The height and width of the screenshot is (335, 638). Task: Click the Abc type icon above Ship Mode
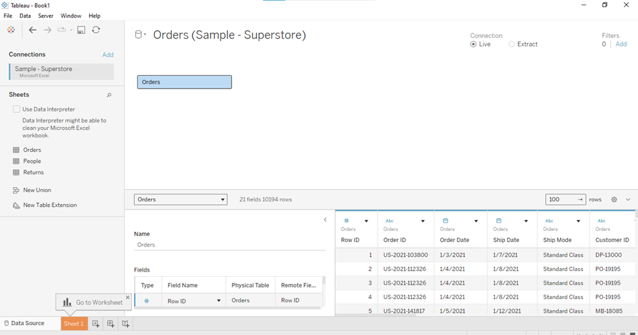click(549, 220)
